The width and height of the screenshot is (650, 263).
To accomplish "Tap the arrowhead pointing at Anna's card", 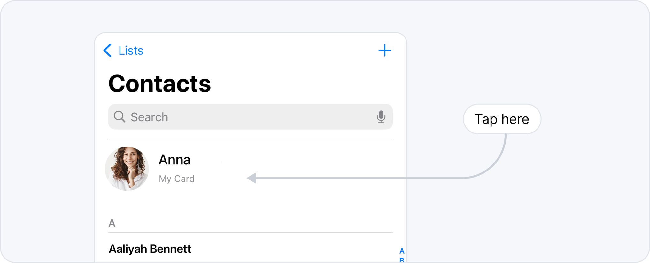I will point(251,178).
